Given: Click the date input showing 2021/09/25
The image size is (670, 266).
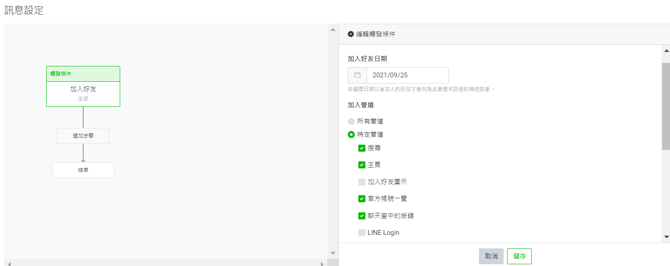Looking at the screenshot, I should [x=407, y=75].
